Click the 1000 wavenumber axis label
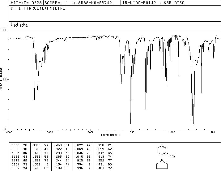 [x=172, y=132]
